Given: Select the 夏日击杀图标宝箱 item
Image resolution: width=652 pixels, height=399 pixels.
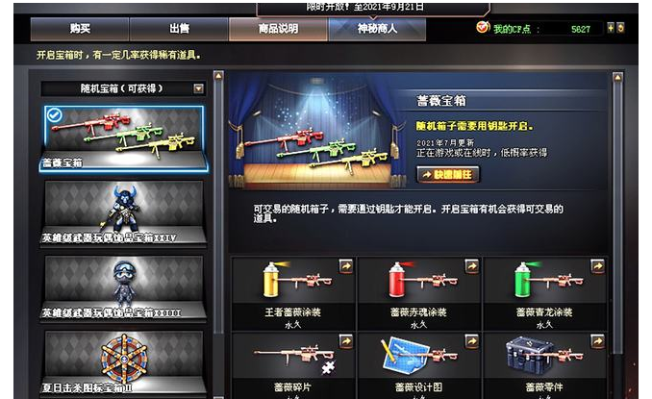Looking at the screenshot, I should (x=123, y=363).
